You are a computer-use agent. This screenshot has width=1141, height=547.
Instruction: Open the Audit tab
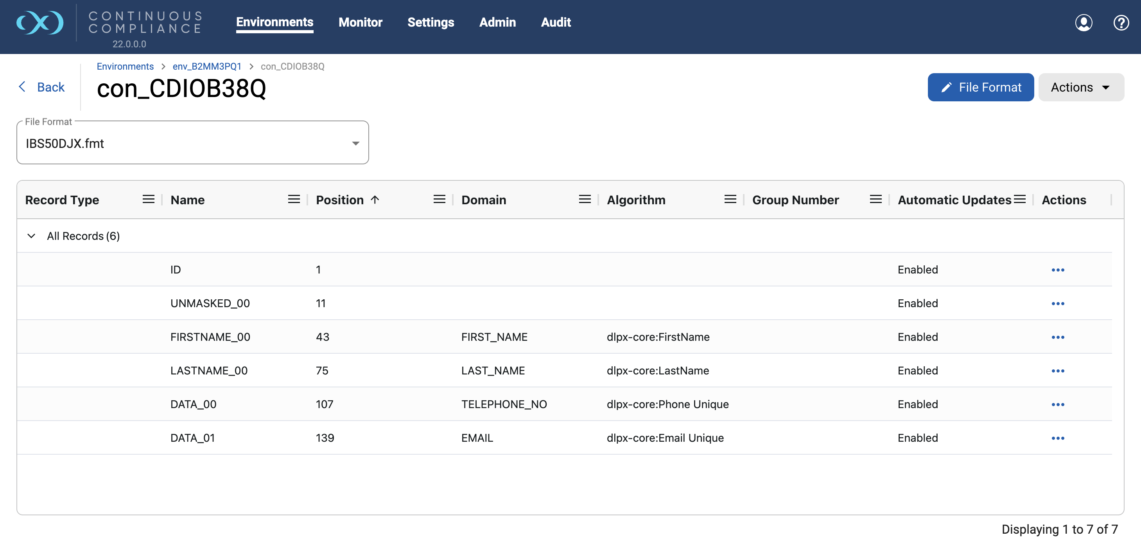pos(555,22)
